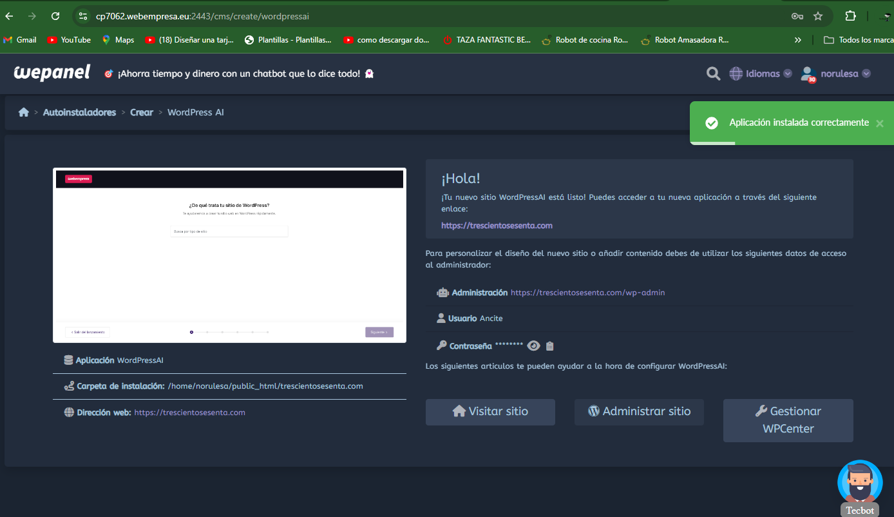This screenshot has width=894, height=517.
Task: Expand the Idiomas language dropdown
Action: [x=787, y=73]
